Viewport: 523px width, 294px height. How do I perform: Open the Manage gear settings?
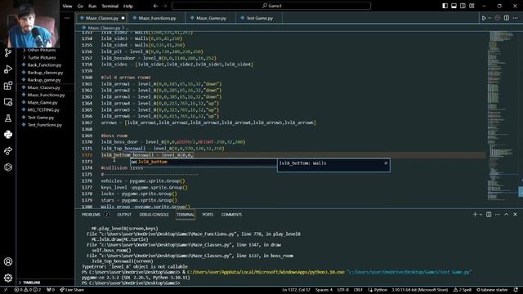point(8,278)
